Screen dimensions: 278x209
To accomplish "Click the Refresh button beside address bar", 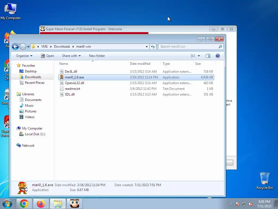I will point(153,47).
